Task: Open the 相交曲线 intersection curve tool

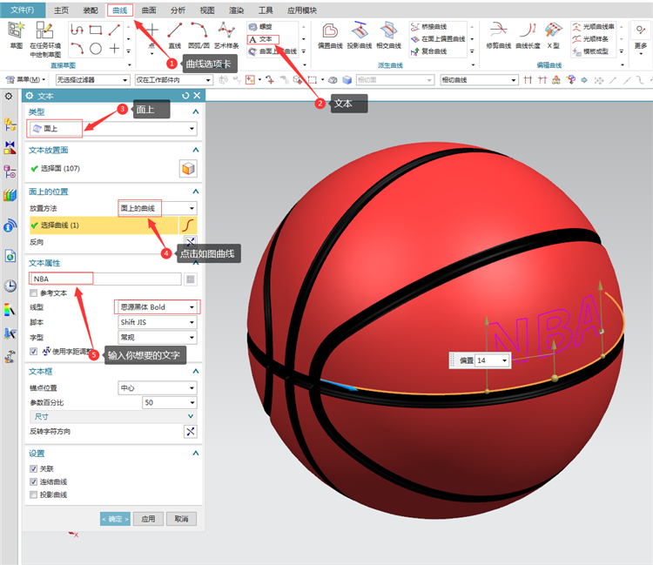Action: coord(388,37)
